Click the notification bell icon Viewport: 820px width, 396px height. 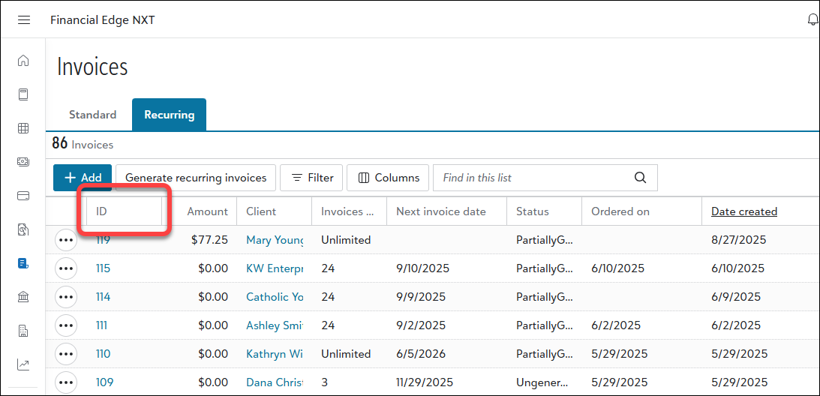[812, 19]
